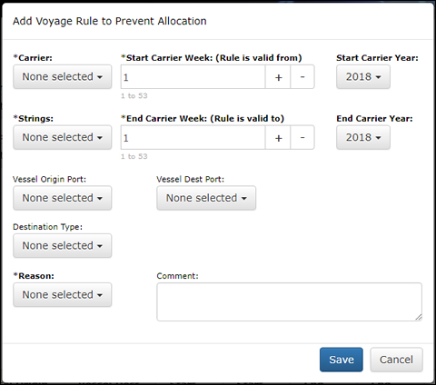Open the Carrier dropdown

click(x=62, y=77)
